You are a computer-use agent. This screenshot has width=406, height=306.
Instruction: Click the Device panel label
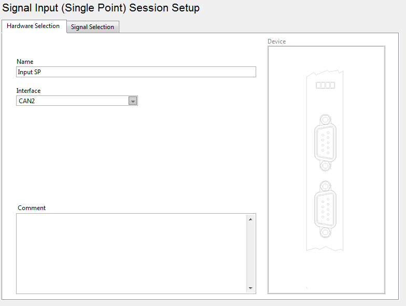point(276,41)
